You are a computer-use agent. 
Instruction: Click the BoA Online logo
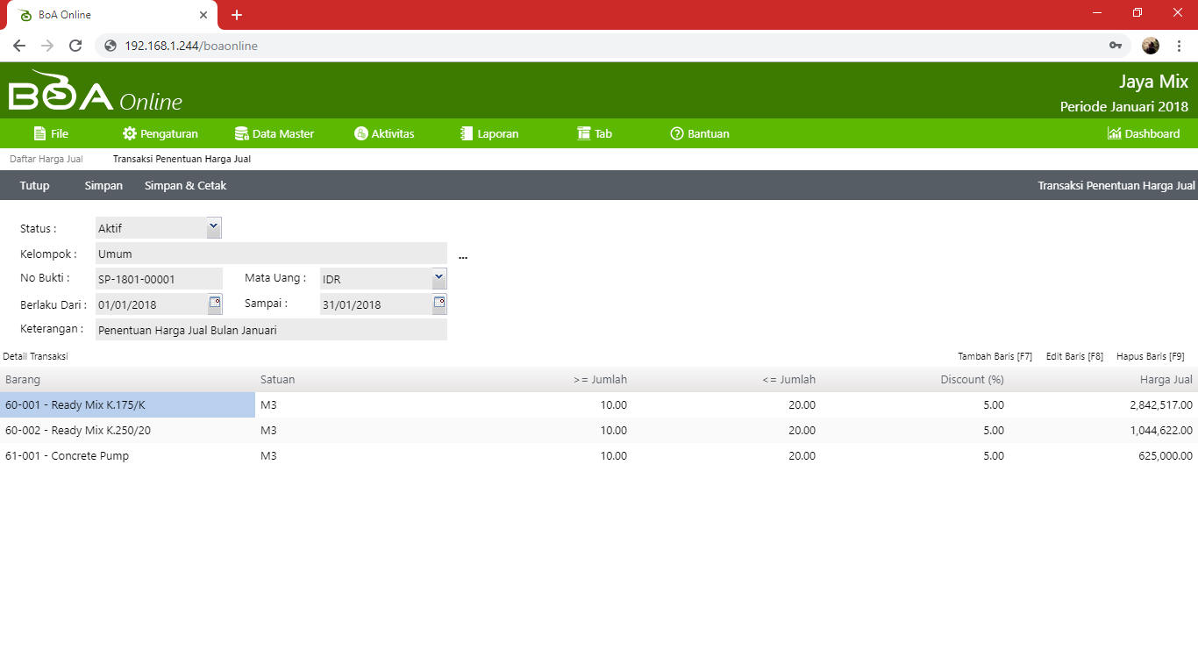coord(95,93)
